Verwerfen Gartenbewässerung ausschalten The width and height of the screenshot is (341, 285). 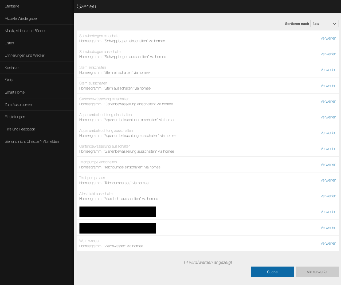(328, 149)
